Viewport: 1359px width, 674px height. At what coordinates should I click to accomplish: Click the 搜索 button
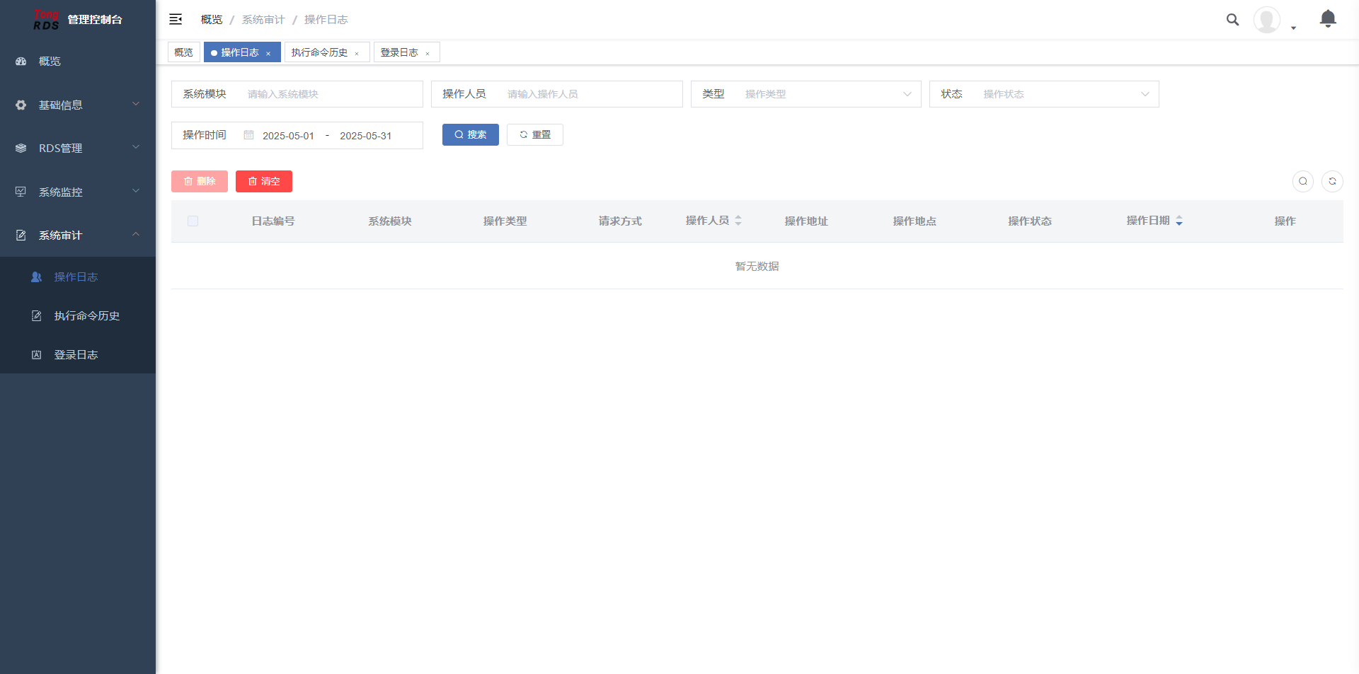tap(471, 134)
